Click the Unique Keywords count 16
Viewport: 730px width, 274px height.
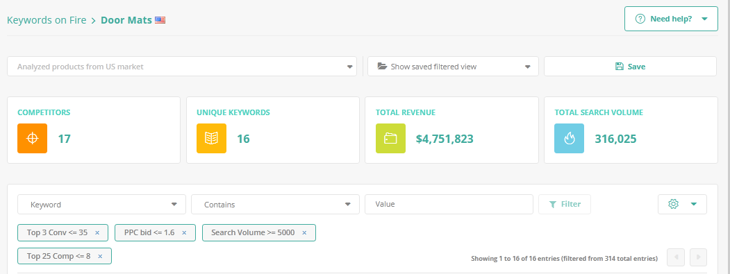click(x=243, y=139)
